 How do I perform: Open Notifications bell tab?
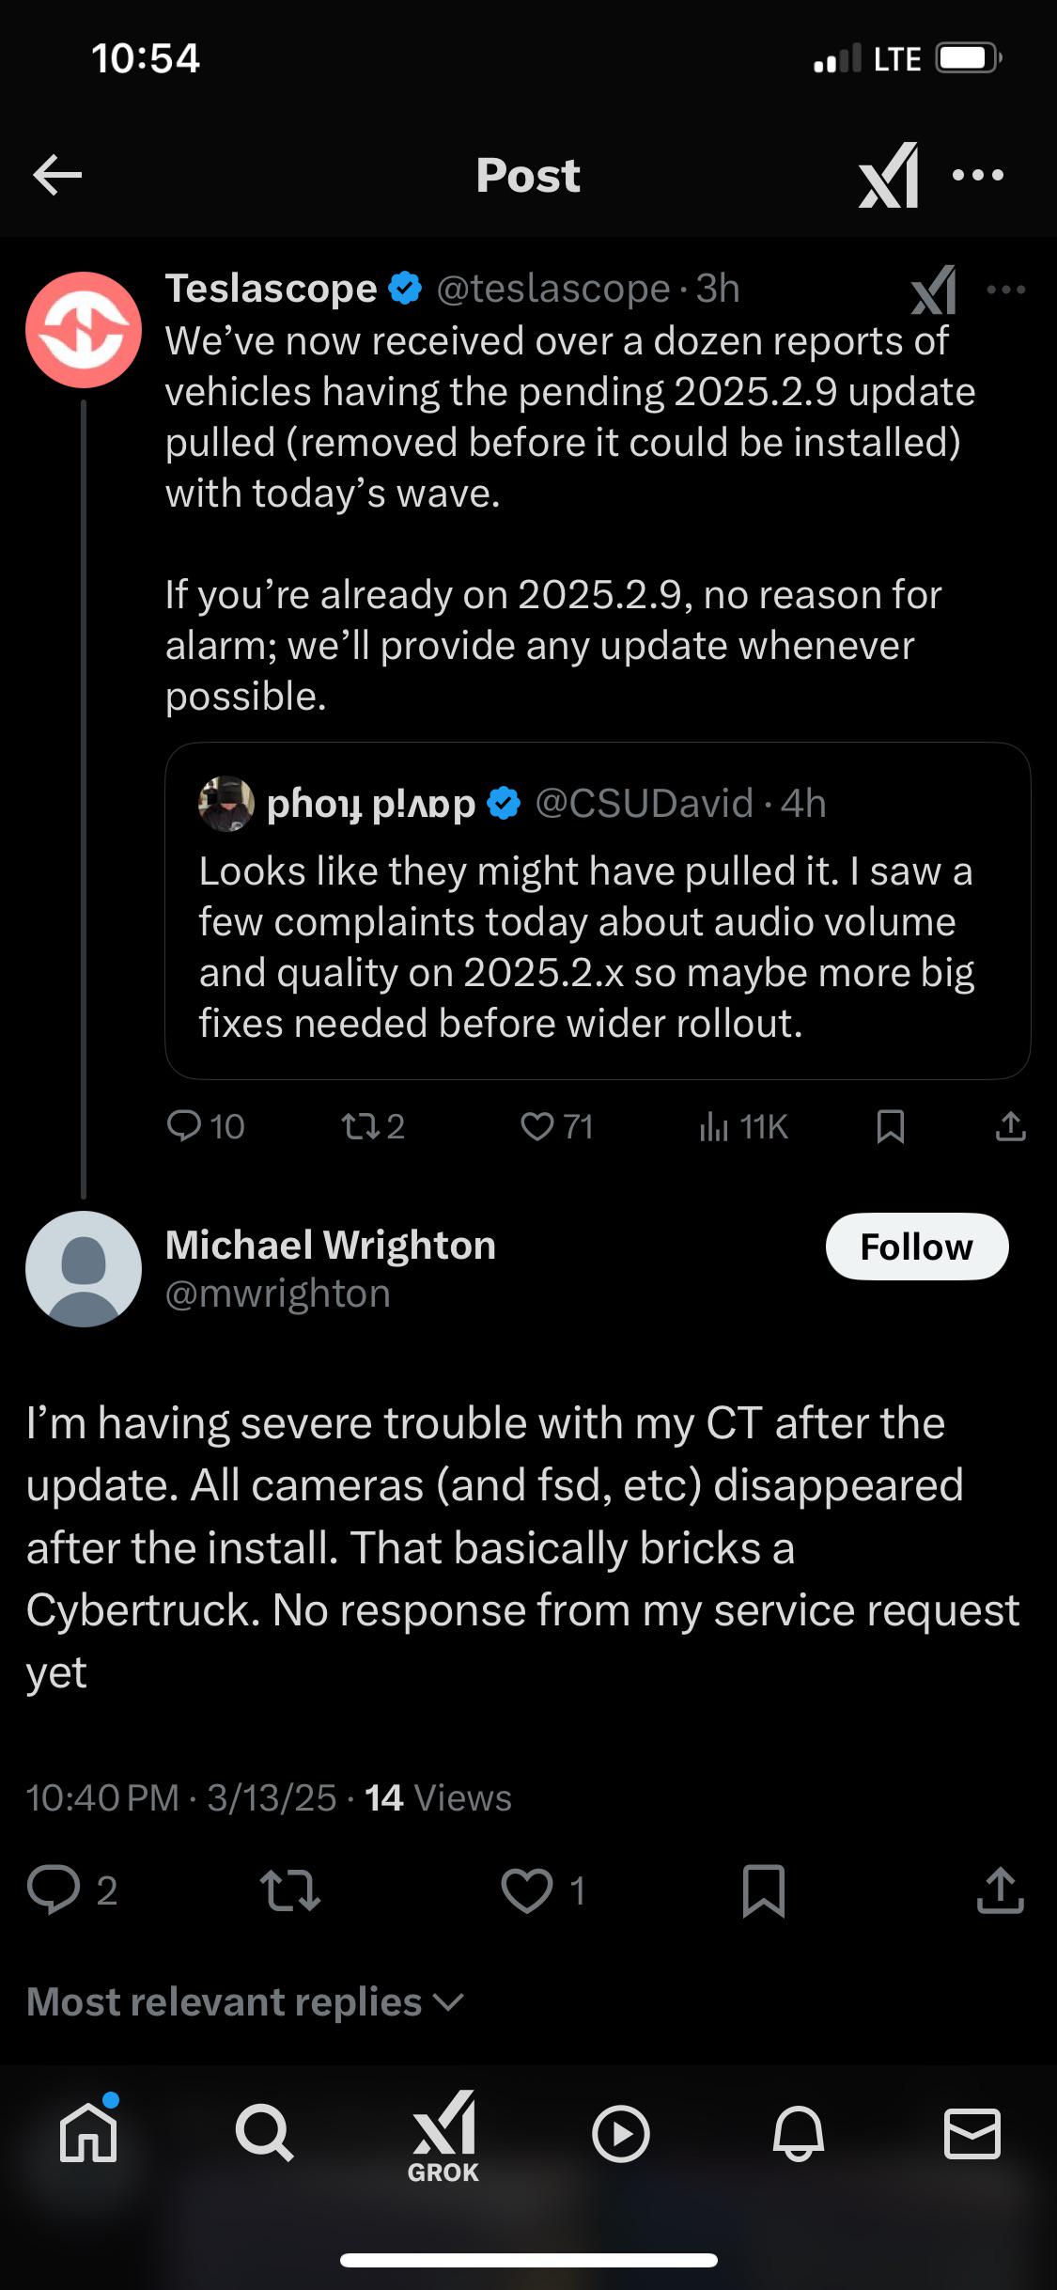[x=798, y=2132]
